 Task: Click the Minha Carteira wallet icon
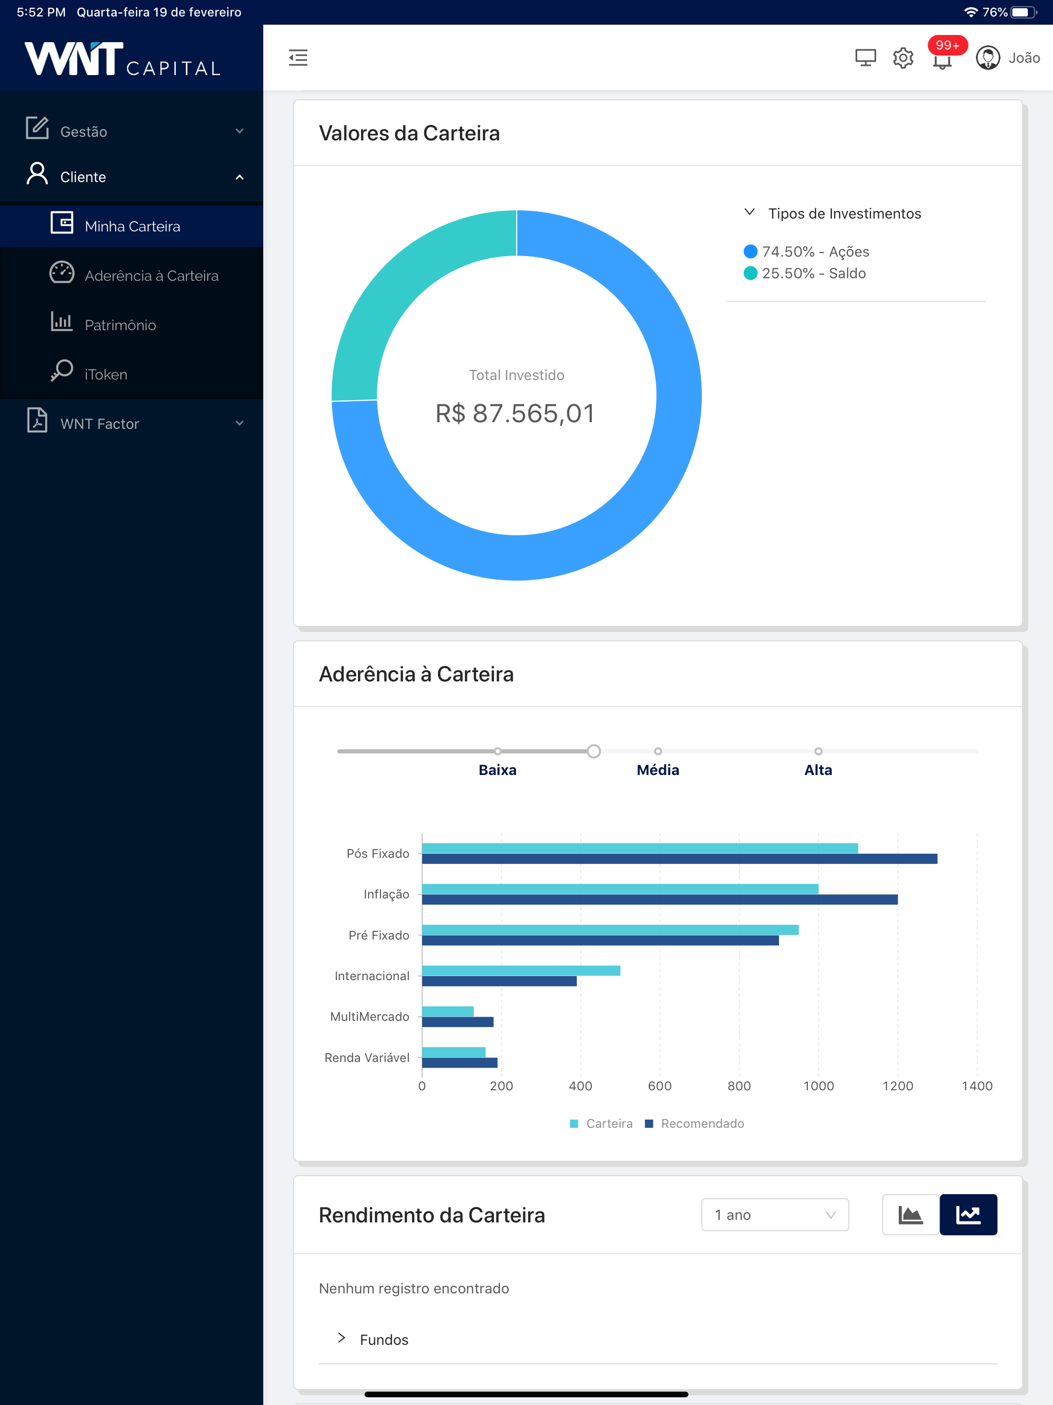[62, 223]
